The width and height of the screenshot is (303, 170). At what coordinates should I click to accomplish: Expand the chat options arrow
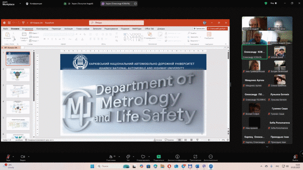(134, 157)
